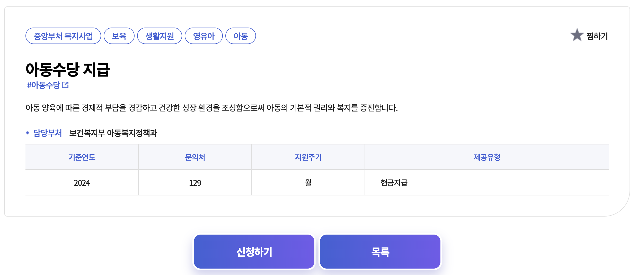Click the 129 contact number cell
Screen dimensions: 637x275
tap(195, 183)
